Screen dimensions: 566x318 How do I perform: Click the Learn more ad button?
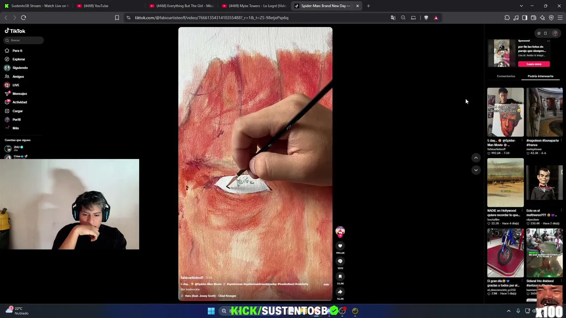click(534, 64)
